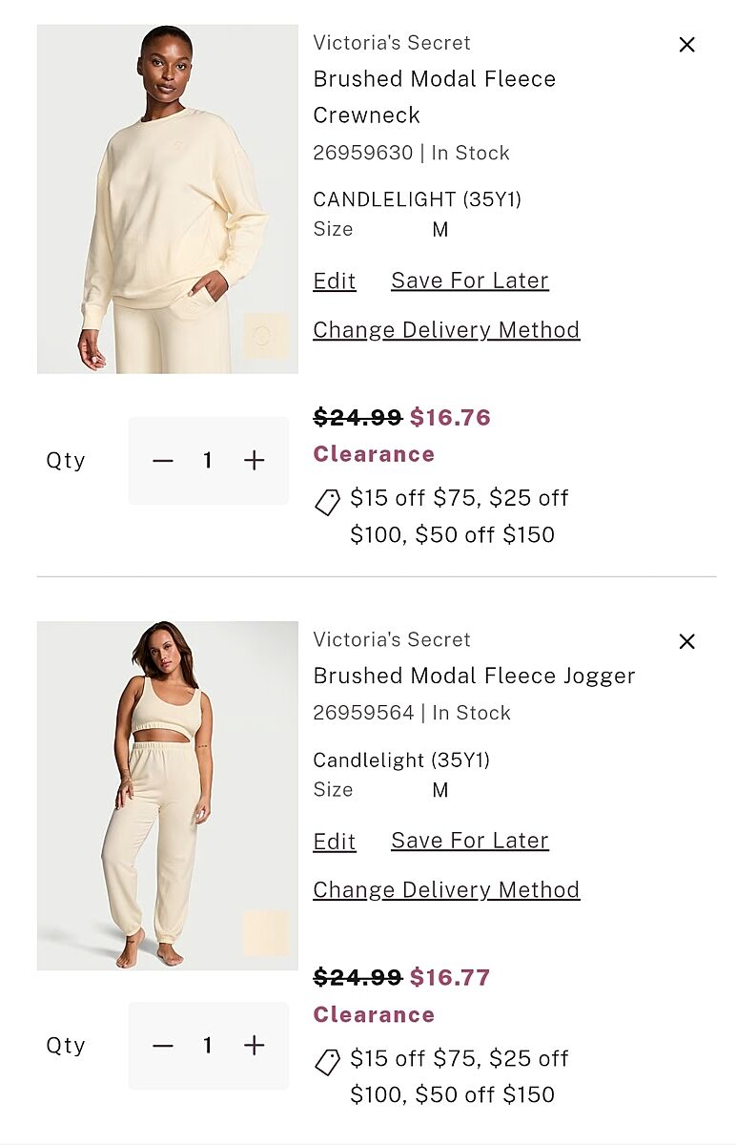Click the promo tag icon under Crewneck
736x1145 pixels.
(x=327, y=502)
